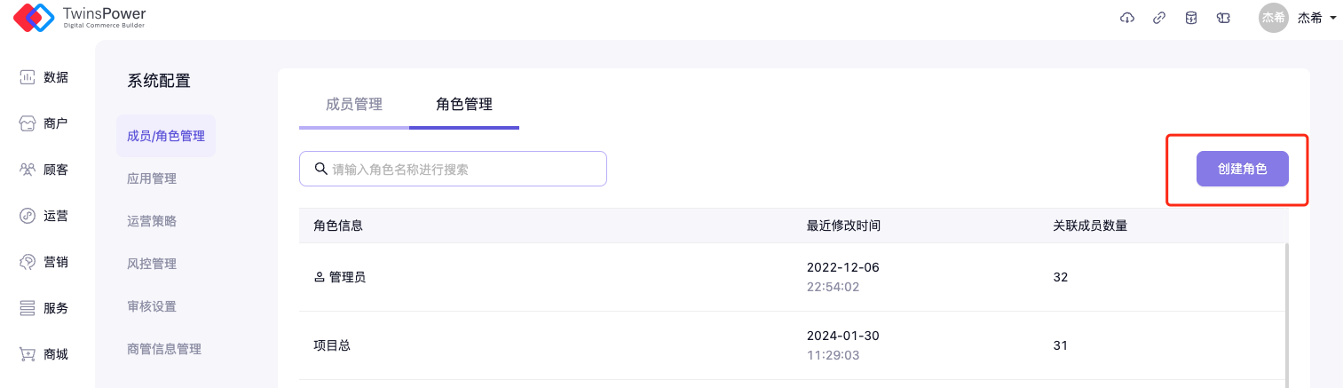Click the link chain icon in header
This screenshot has width=1343, height=388.
(x=1159, y=18)
